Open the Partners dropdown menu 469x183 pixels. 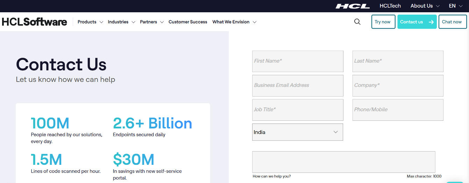point(151,22)
